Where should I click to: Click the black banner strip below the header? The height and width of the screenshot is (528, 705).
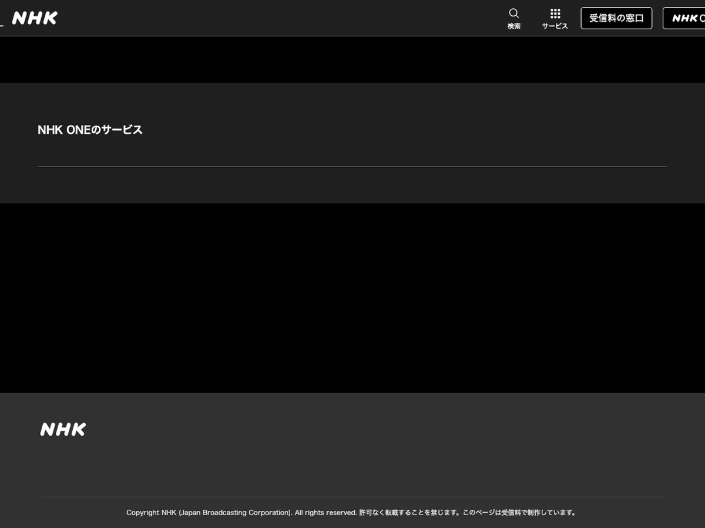[x=352, y=60]
